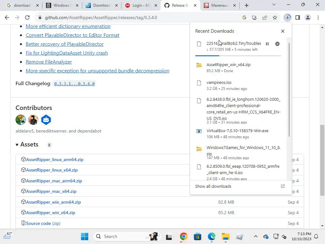Download AssetRipper_linux_arm64.zip

click(55, 159)
